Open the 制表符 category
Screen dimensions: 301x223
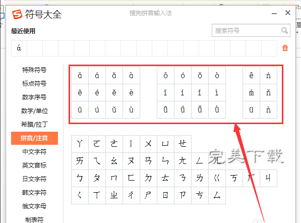tap(34, 220)
